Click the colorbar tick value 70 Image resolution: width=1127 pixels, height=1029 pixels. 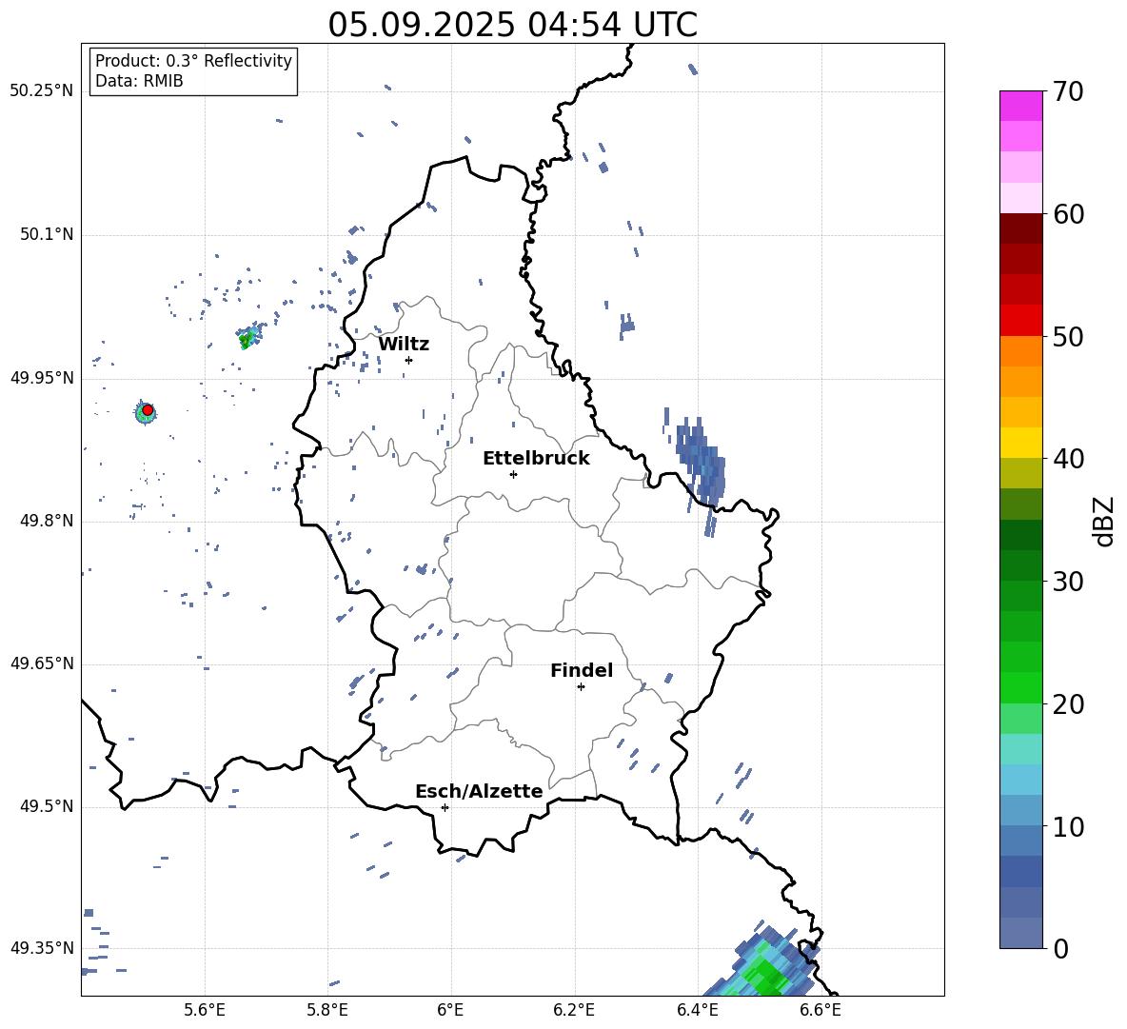point(1068,91)
